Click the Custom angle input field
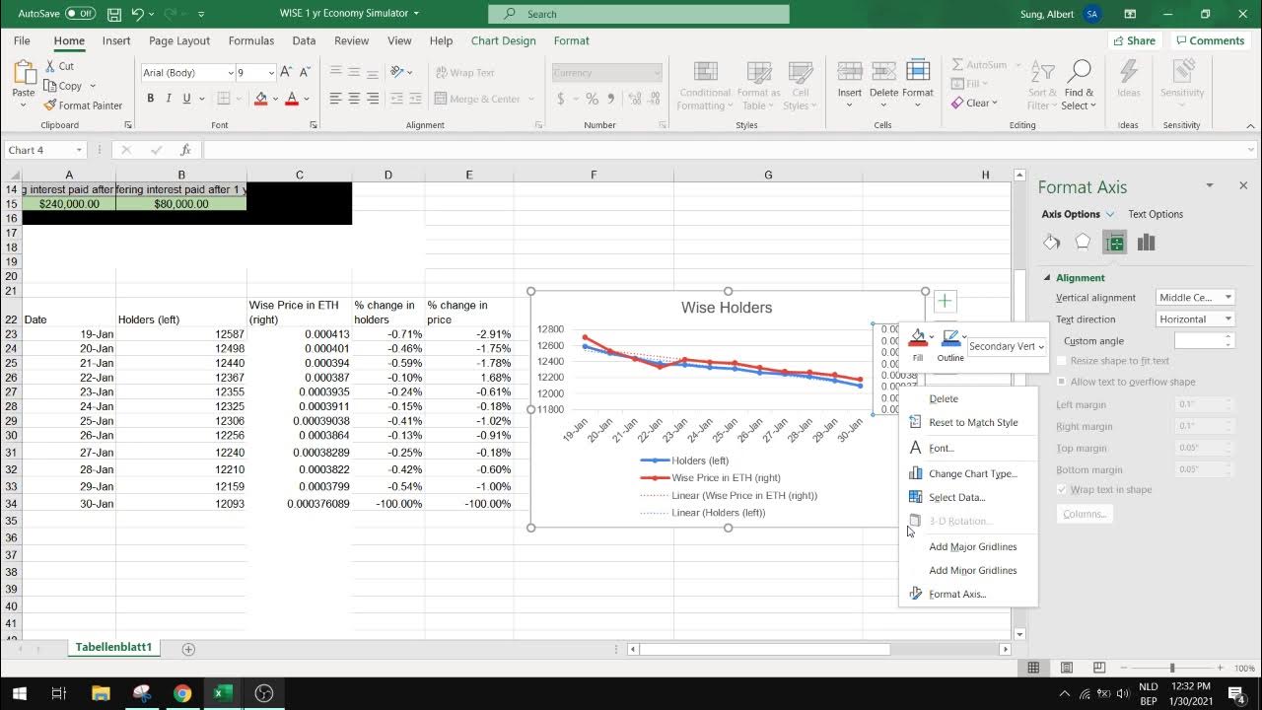 point(1199,340)
